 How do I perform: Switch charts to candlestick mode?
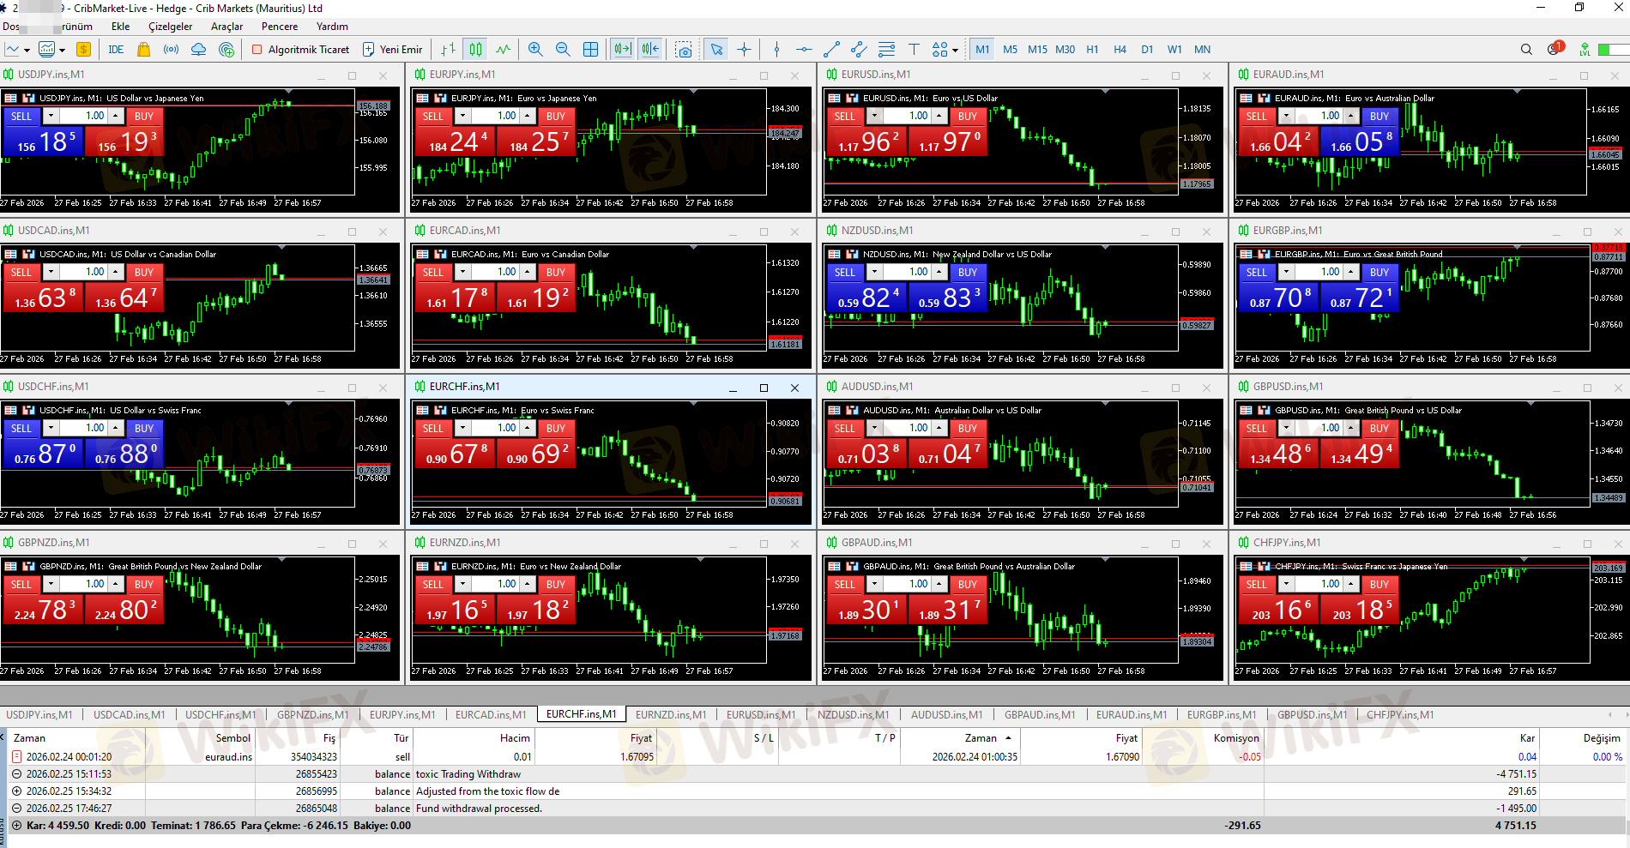coord(475,50)
